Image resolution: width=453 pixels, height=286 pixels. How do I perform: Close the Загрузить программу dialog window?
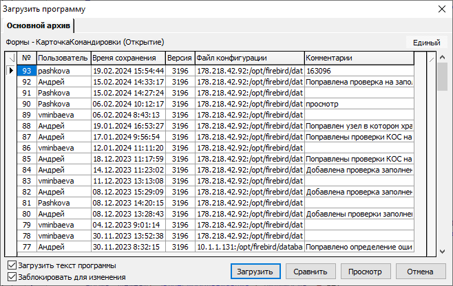[x=441, y=9]
